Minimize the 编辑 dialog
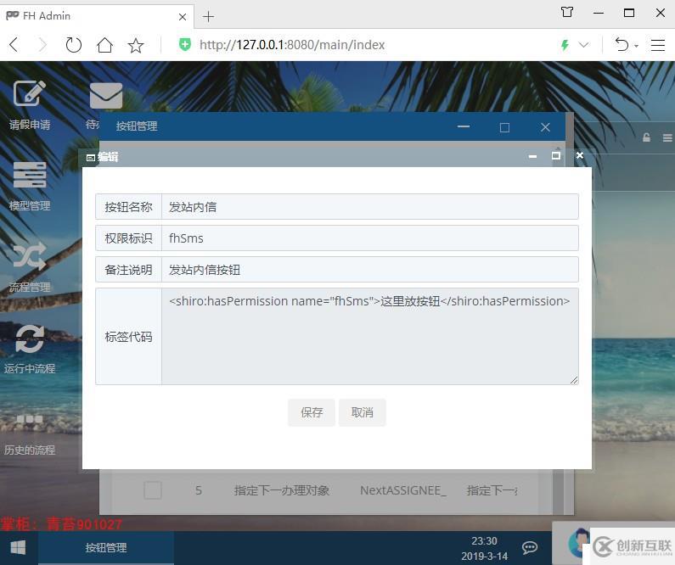675x565 pixels. pos(532,156)
